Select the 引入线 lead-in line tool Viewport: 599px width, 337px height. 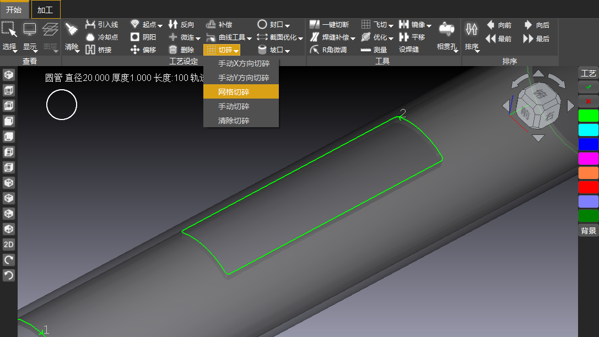pyautogui.click(x=101, y=24)
